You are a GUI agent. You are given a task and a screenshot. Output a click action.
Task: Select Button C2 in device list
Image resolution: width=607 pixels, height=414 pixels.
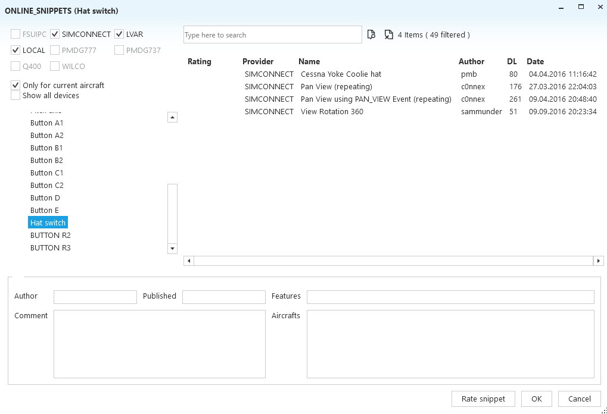coord(46,186)
